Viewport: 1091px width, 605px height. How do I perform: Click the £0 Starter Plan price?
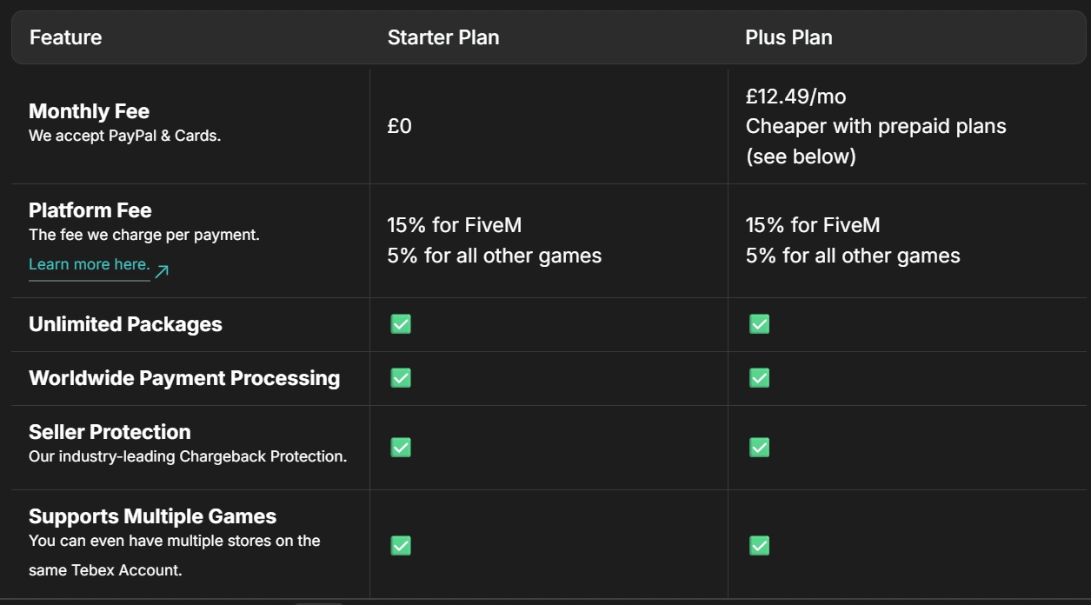pos(399,126)
